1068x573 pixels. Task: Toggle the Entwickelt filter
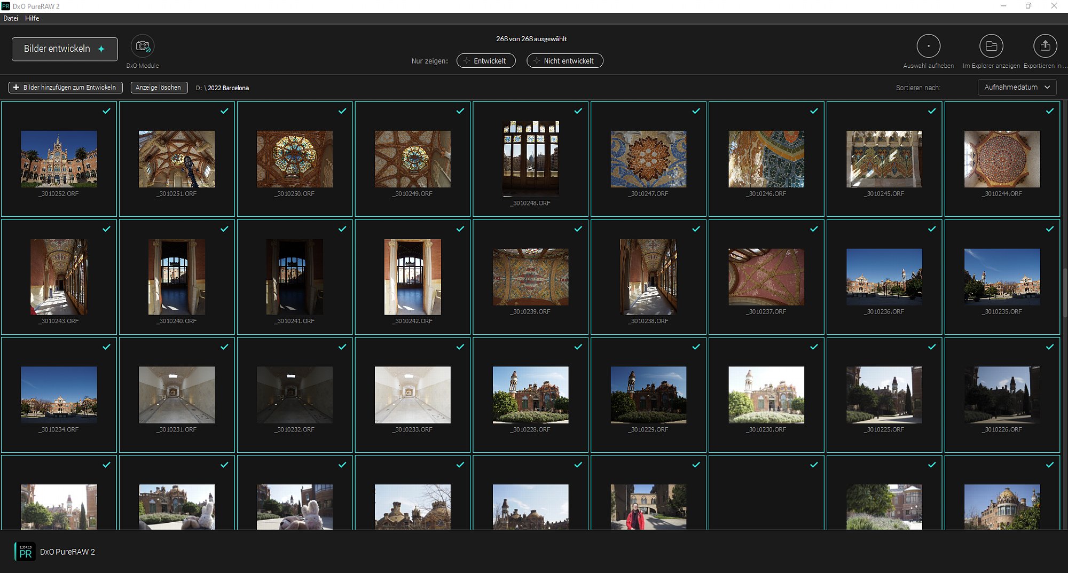[485, 61]
